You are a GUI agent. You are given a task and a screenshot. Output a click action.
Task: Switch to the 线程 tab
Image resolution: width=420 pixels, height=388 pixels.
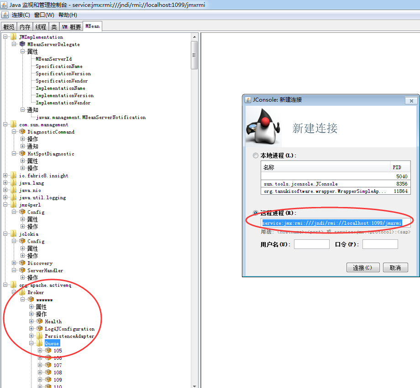coord(41,27)
